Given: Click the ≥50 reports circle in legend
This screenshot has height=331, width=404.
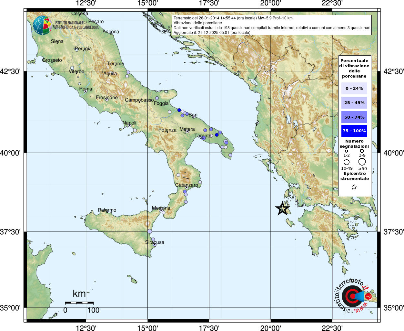Looking at the screenshot, I should (x=362, y=162).
